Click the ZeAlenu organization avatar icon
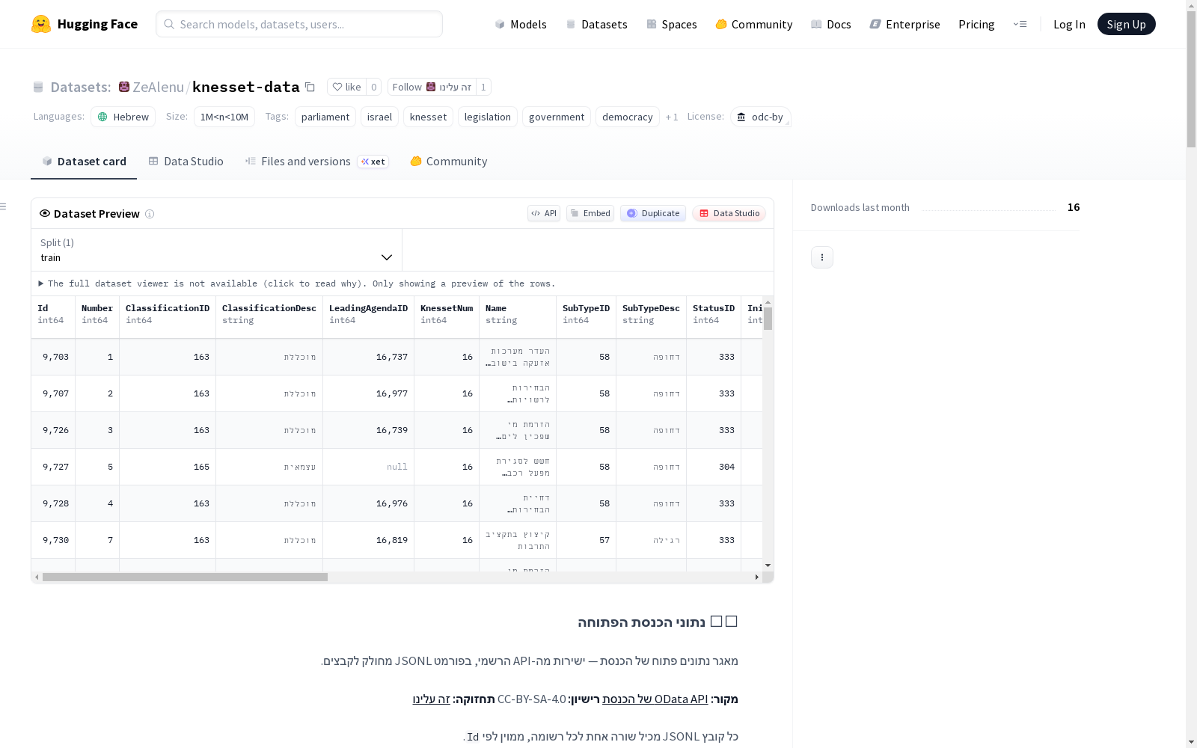Screen dimensions: 1197x748 124,87
